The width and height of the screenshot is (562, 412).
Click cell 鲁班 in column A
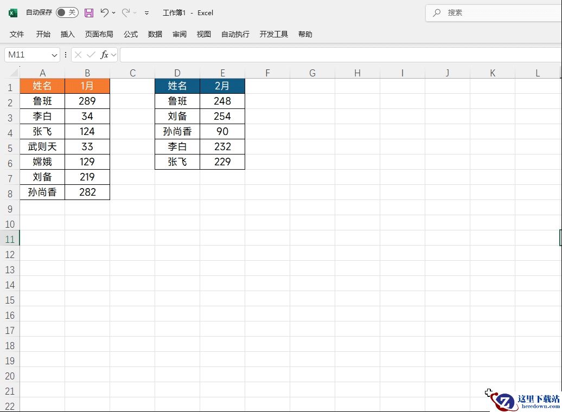point(42,101)
